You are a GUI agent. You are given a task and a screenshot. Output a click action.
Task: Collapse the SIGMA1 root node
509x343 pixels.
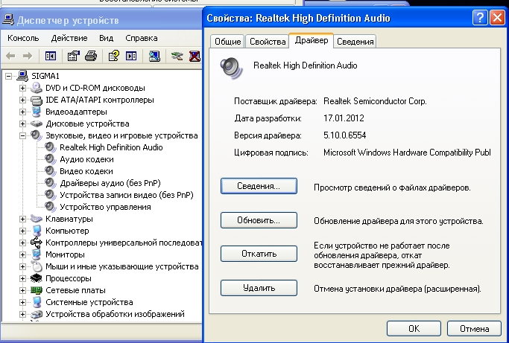[x=8, y=76]
